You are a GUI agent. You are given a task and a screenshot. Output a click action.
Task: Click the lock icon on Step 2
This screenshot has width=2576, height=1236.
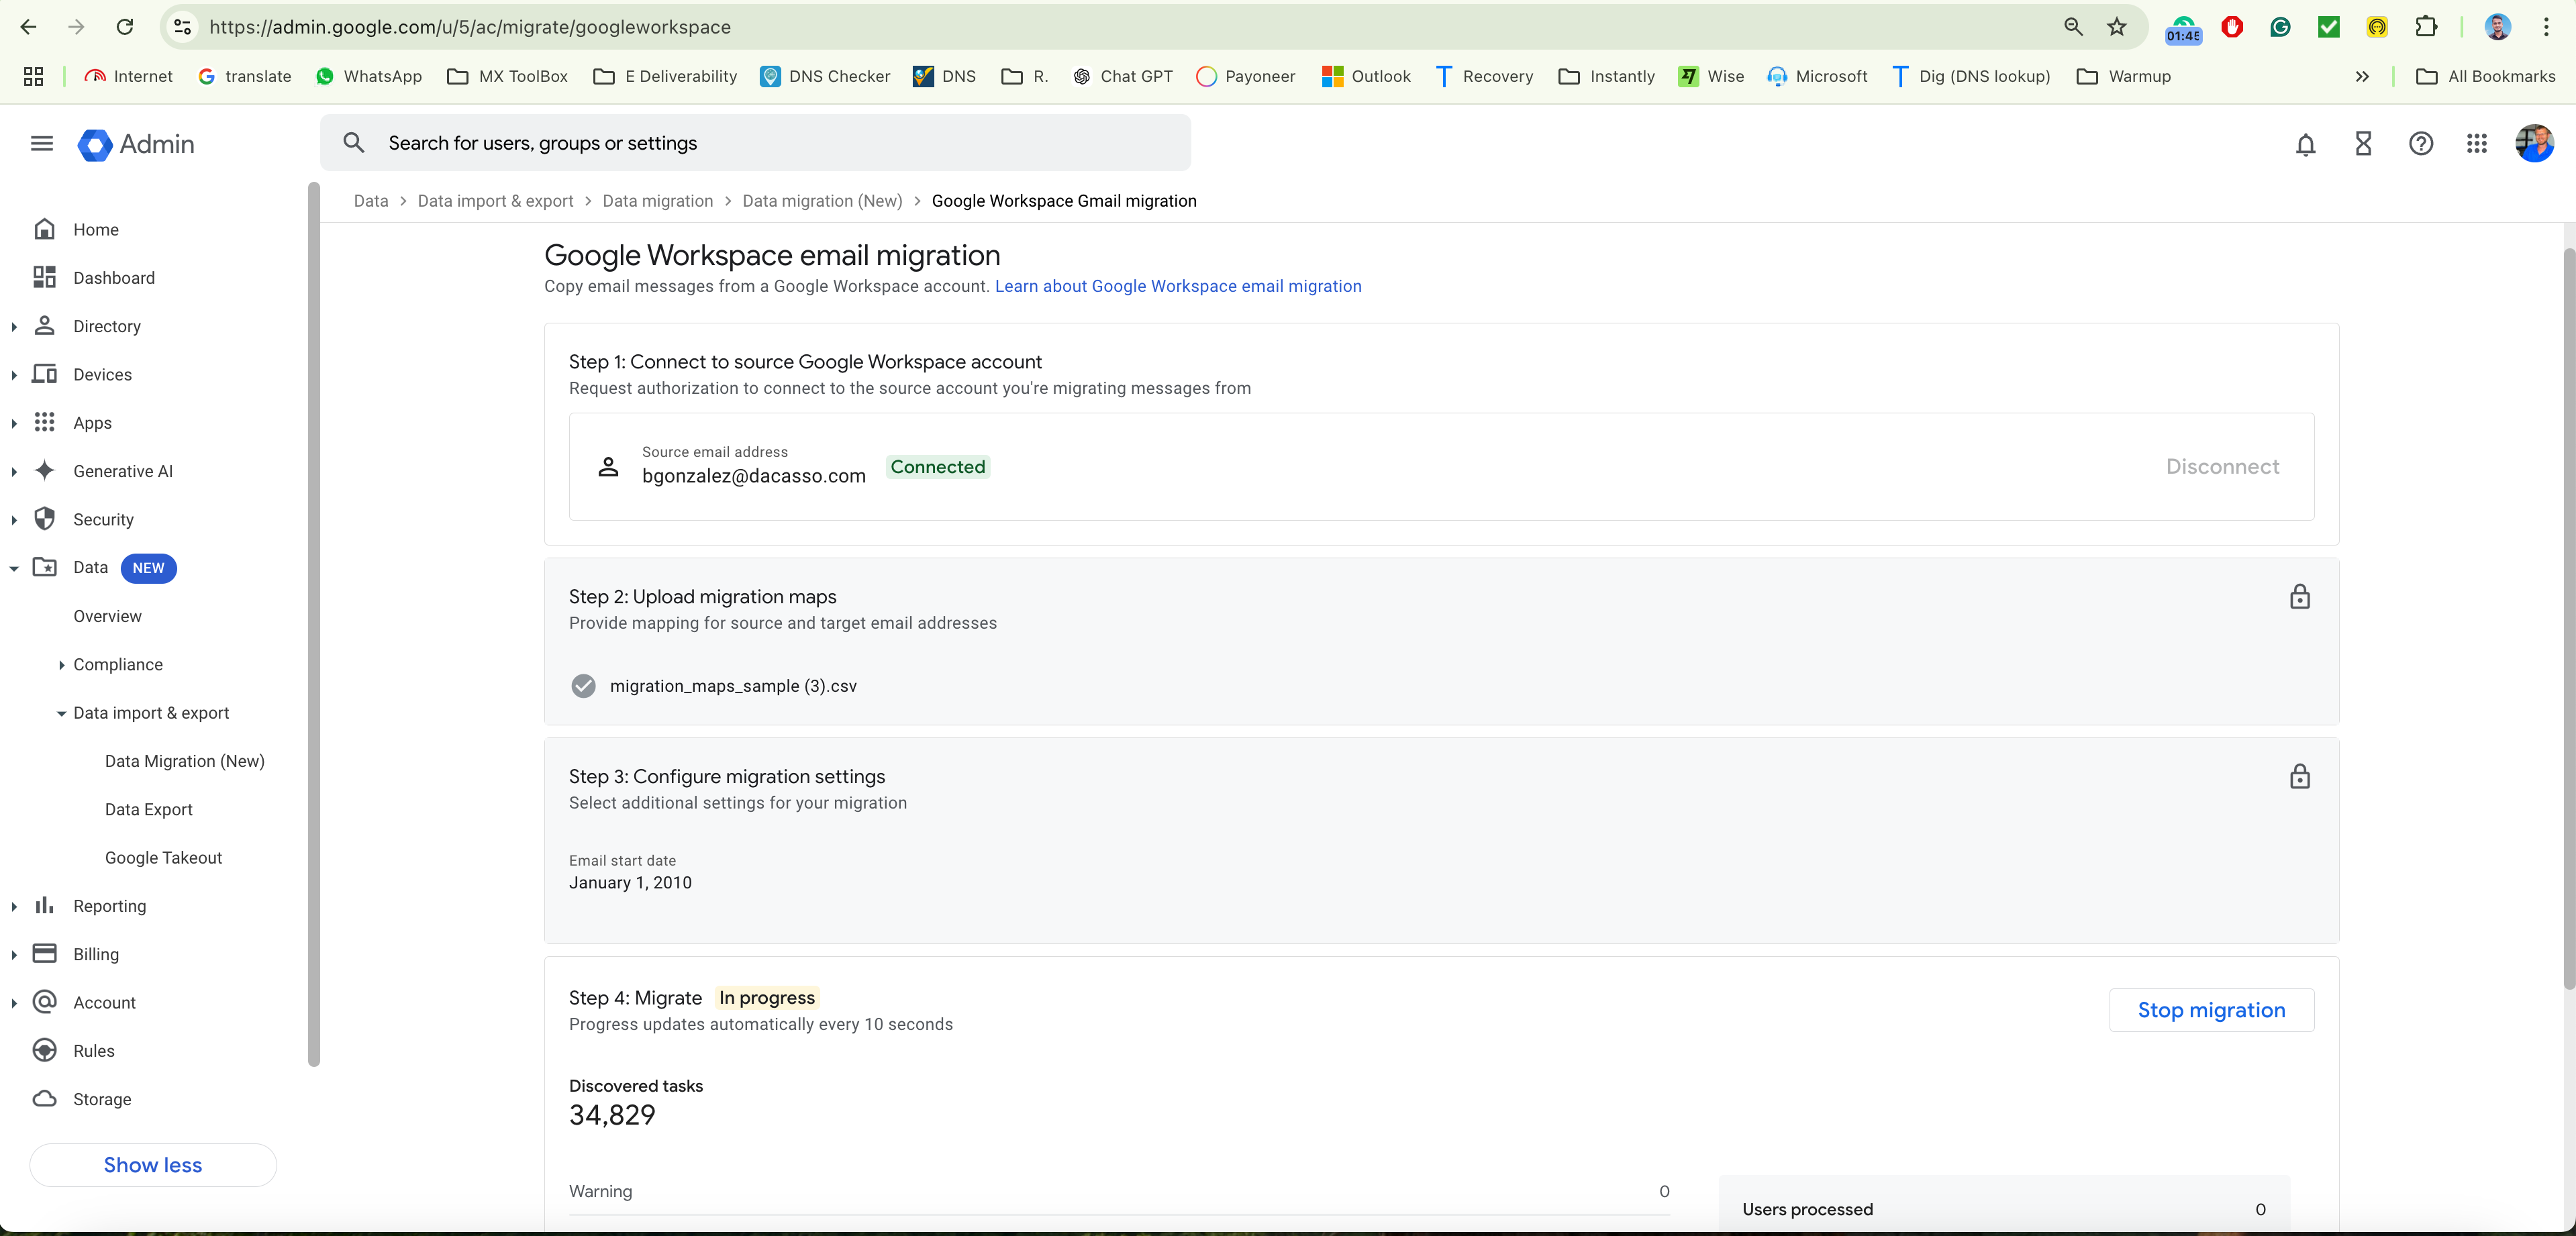(x=2300, y=597)
